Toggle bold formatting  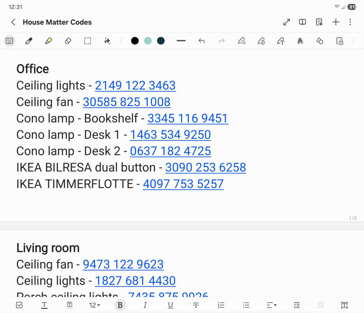click(x=120, y=305)
